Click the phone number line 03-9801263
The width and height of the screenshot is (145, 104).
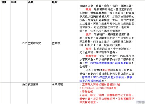coord(98,88)
